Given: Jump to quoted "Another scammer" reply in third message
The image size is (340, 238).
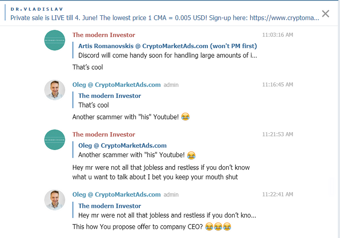Looking at the screenshot, I should pos(134,150).
